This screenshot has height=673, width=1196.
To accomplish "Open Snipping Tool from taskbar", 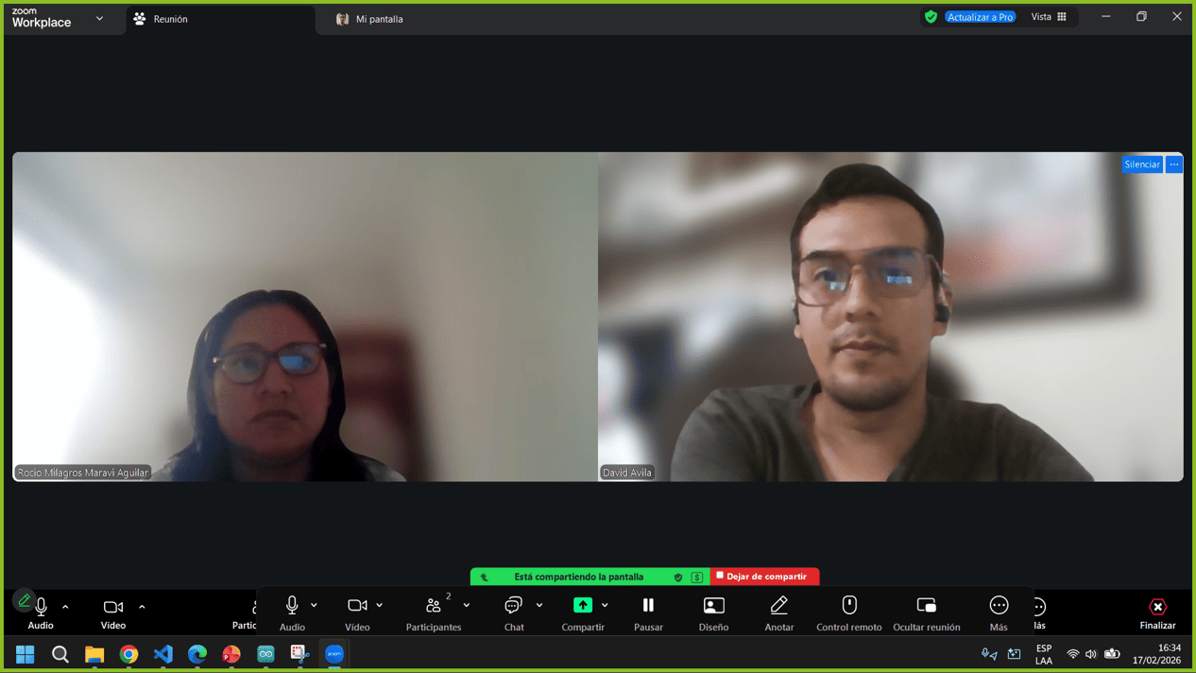I will coord(299,654).
